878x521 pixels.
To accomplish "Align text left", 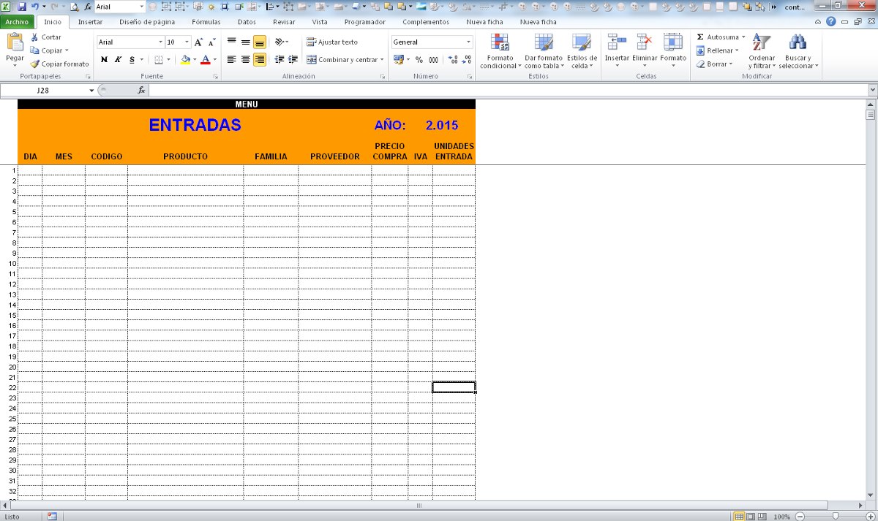I will click(232, 60).
